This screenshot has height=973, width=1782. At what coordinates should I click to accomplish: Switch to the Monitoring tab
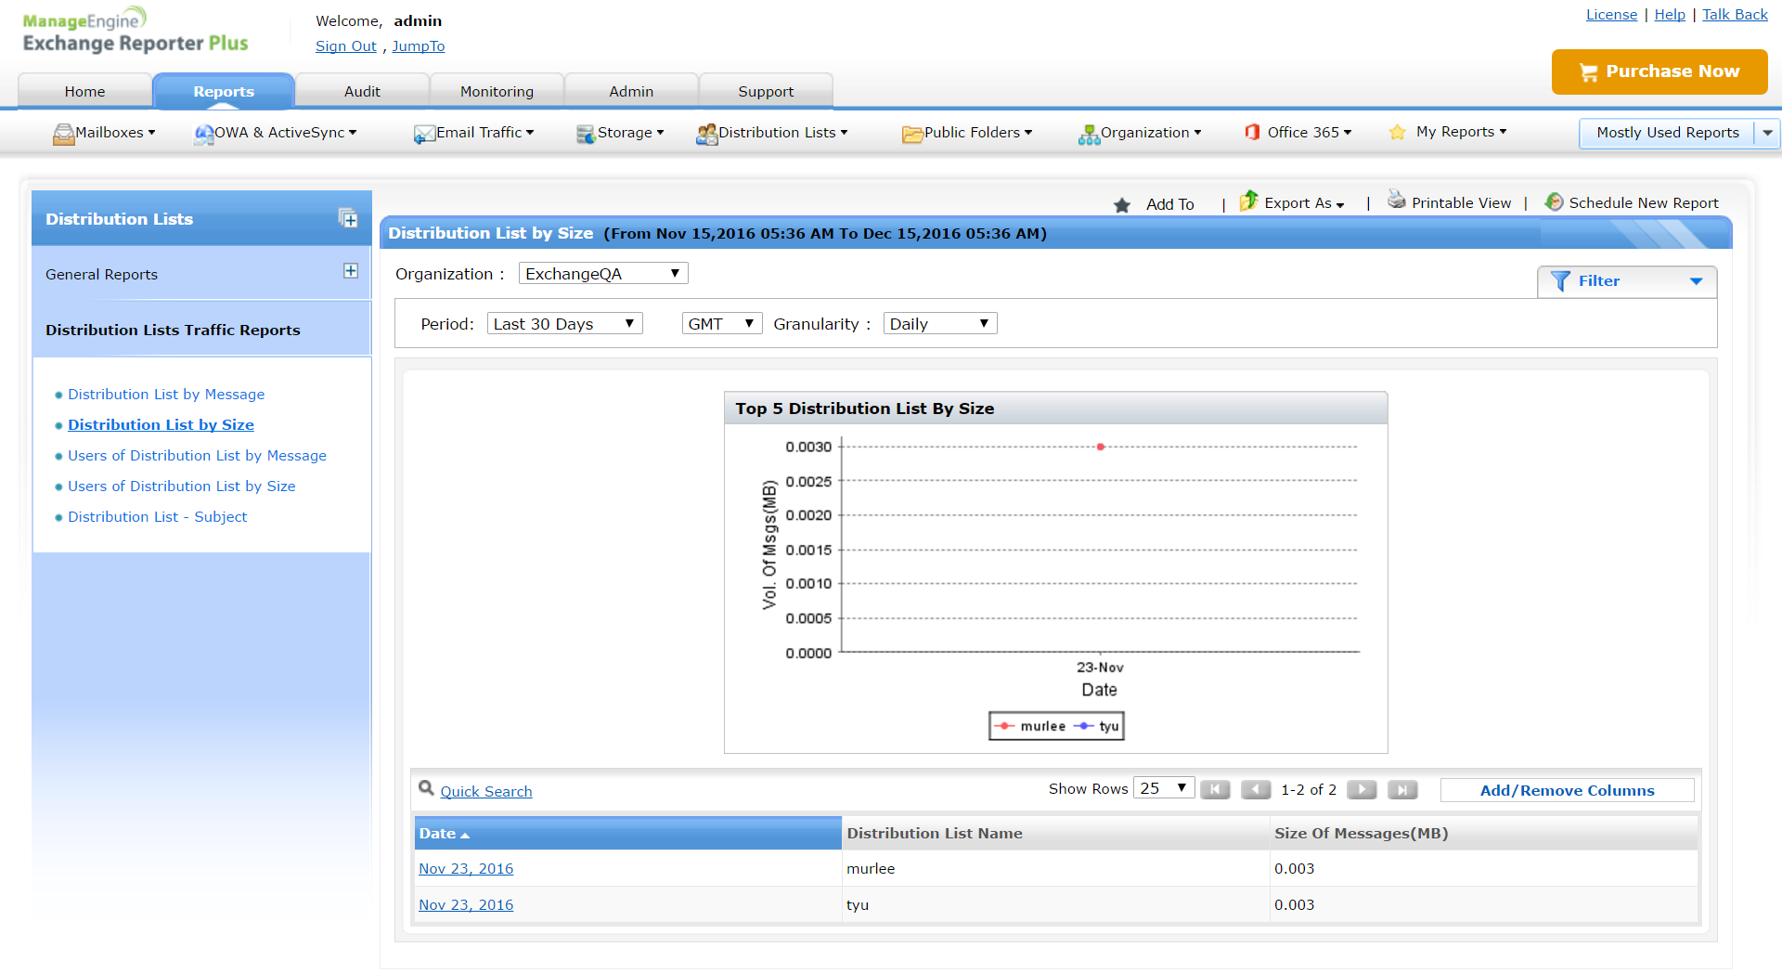497,91
